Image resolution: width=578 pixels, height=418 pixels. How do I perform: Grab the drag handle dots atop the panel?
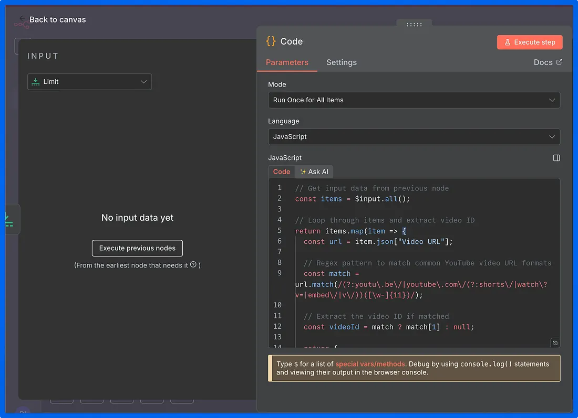tap(414, 24)
